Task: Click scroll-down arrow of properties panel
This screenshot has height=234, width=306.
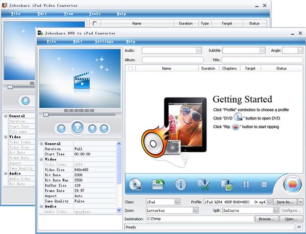Action: point(119,210)
